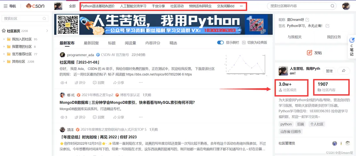This screenshot has width=356, height=156.
Task: Click the C 笔记 note widget icon
Action: (x=352, y=40)
